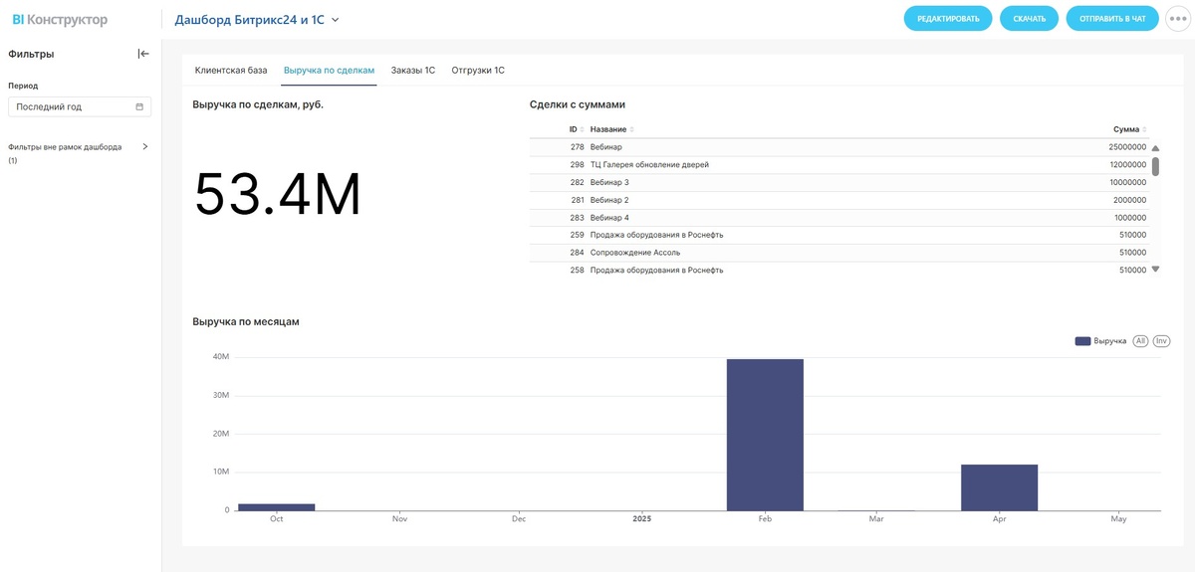
Task: Sort the ID column
Action: click(582, 129)
